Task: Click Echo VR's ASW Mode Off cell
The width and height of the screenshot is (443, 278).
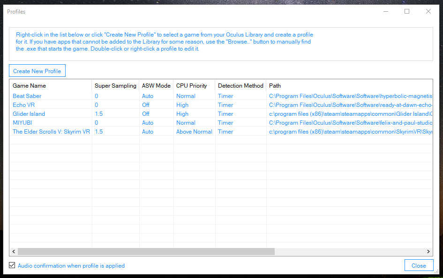Action: point(145,105)
